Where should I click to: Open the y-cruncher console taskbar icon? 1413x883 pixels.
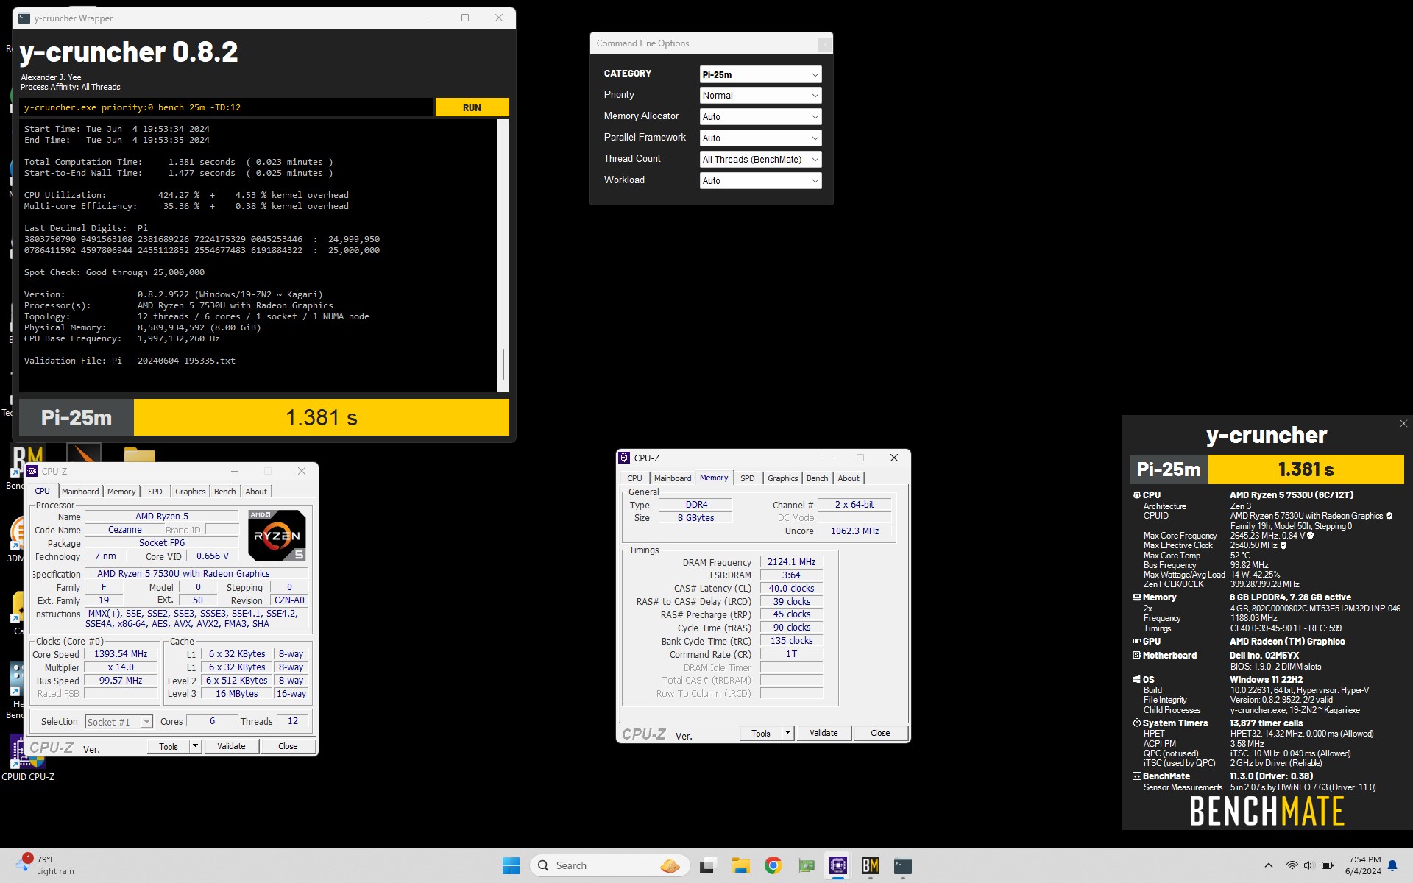tap(903, 866)
